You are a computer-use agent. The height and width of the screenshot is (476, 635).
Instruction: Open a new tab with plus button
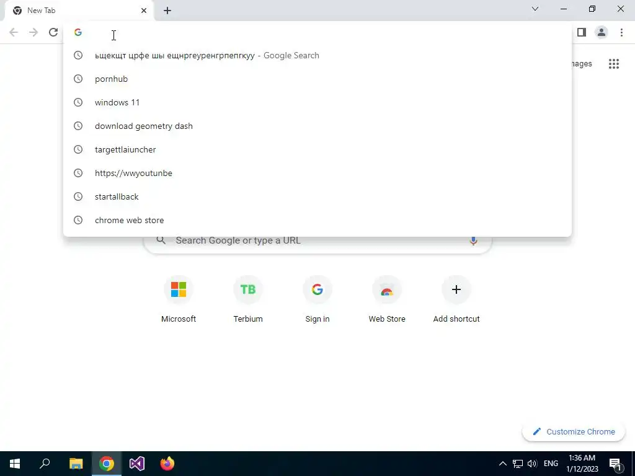click(167, 11)
